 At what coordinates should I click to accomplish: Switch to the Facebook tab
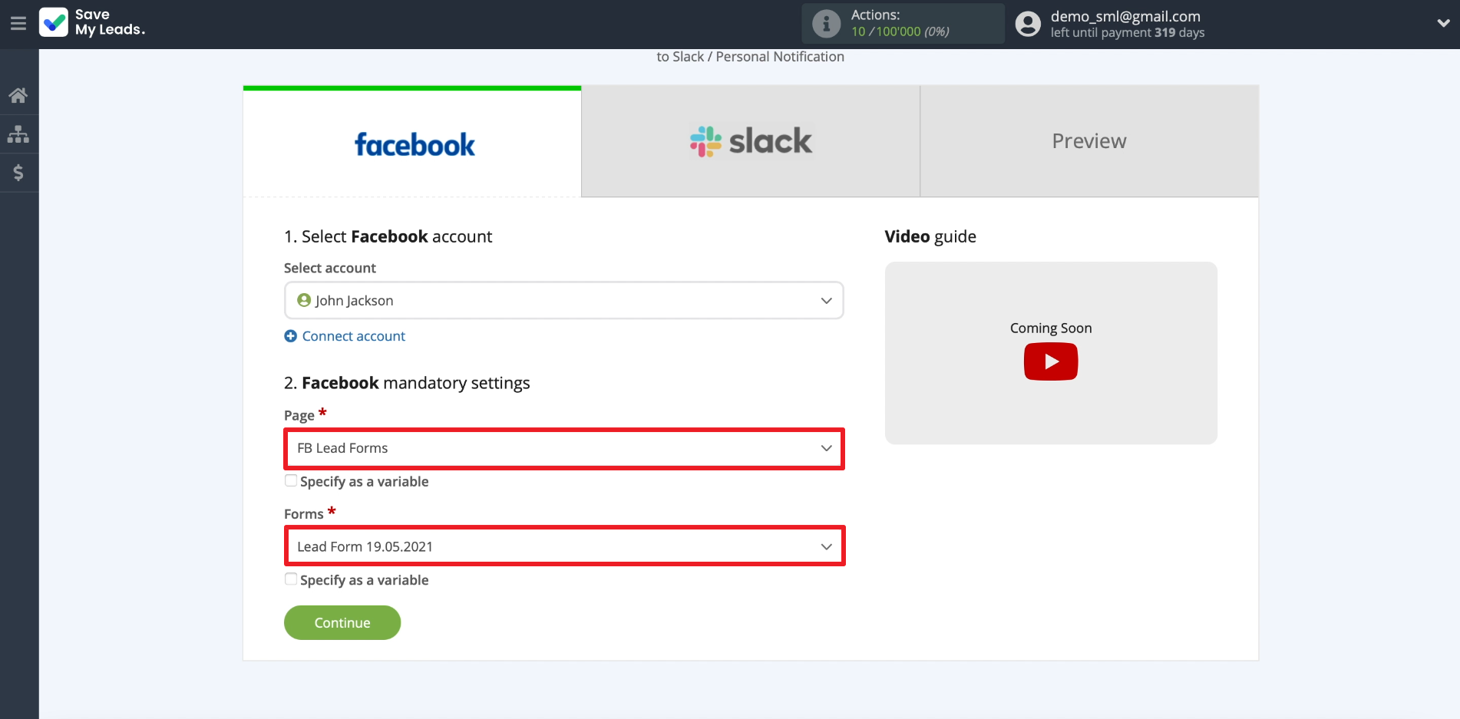412,142
